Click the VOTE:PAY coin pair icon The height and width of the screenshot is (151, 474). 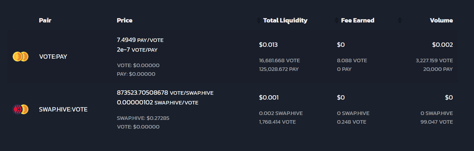click(x=21, y=57)
